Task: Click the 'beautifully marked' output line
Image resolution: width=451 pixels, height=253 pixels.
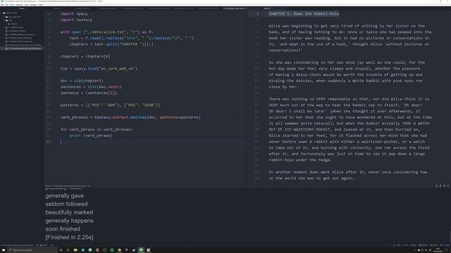Action: click(x=69, y=212)
